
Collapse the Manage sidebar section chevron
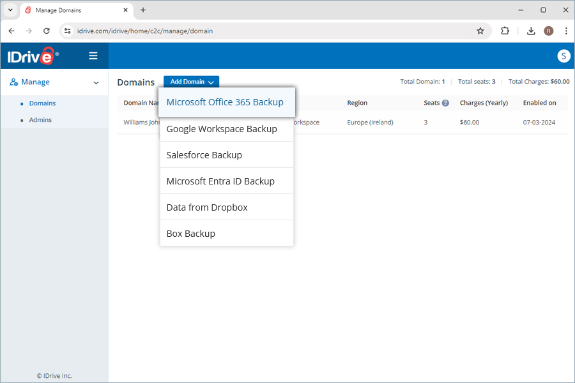(x=96, y=82)
